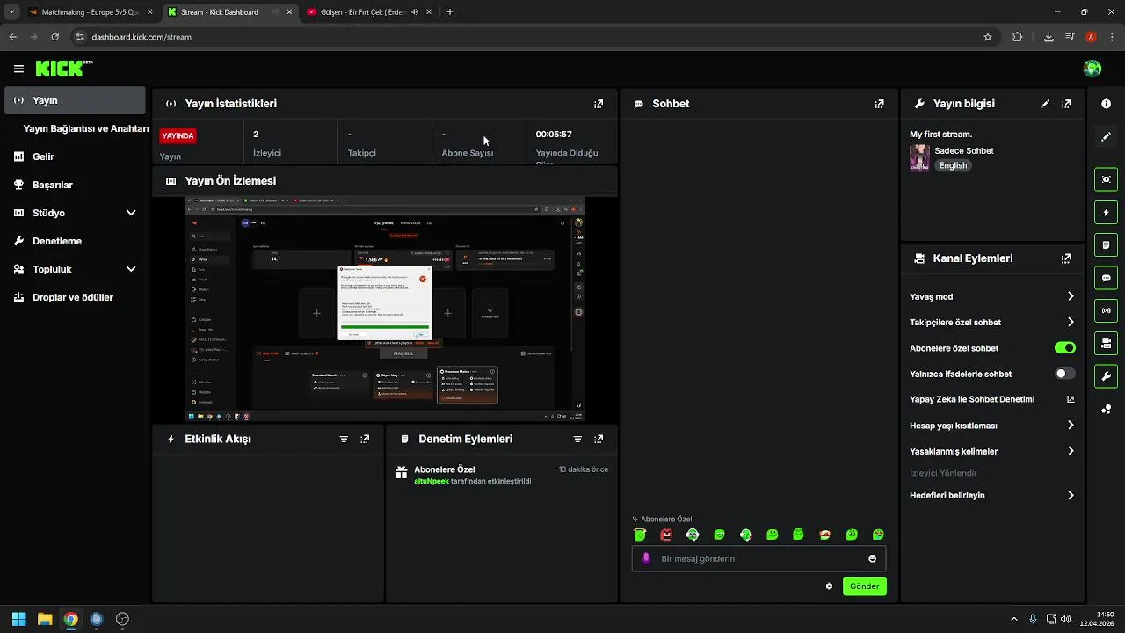Screen dimensions: 1125x633
Task: Open the hamburger menu beside the Kick logo
Action: (x=18, y=69)
